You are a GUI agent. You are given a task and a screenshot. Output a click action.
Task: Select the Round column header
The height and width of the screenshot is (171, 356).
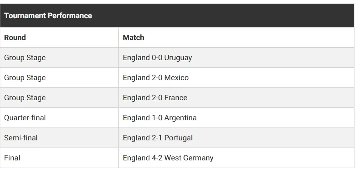(x=59, y=37)
